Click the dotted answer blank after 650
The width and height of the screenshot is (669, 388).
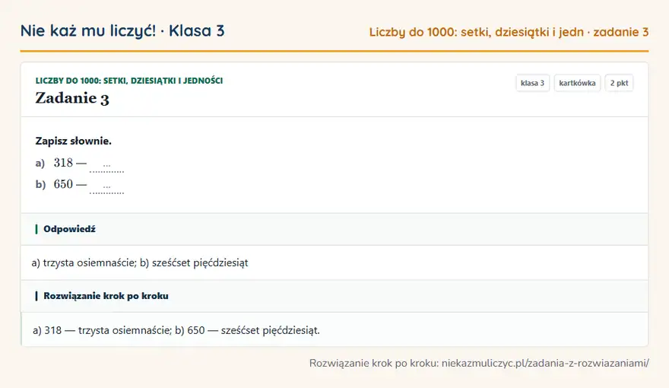click(106, 186)
